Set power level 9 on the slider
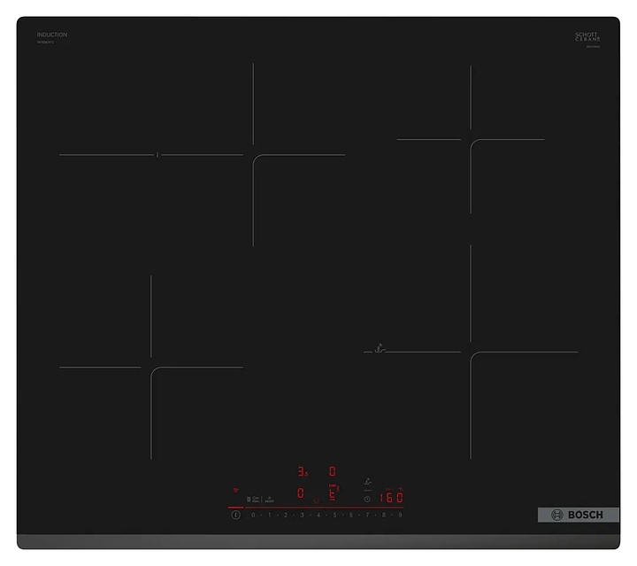Image resolution: width=637 pixels, height=566 pixels. point(400,515)
